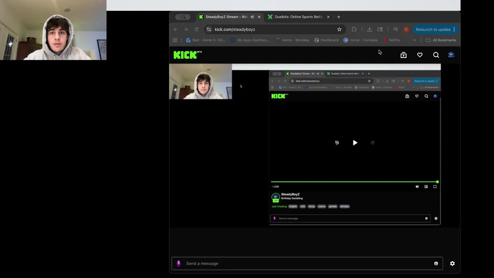
Task: Go back to the previous page
Action: click(x=176, y=29)
